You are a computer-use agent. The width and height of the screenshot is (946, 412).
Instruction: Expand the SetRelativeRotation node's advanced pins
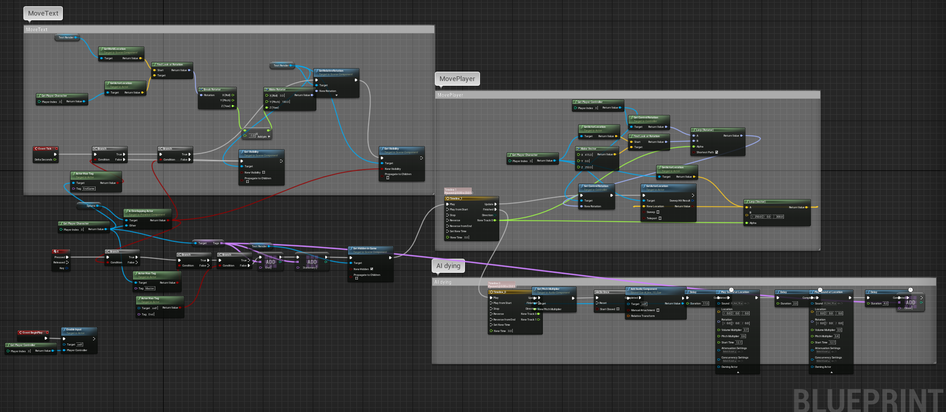[337, 96]
